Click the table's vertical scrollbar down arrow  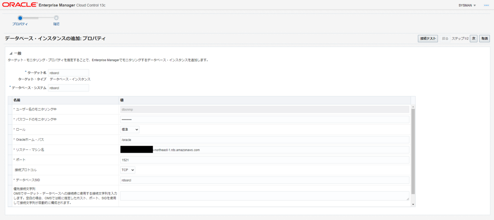click(413, 204)
